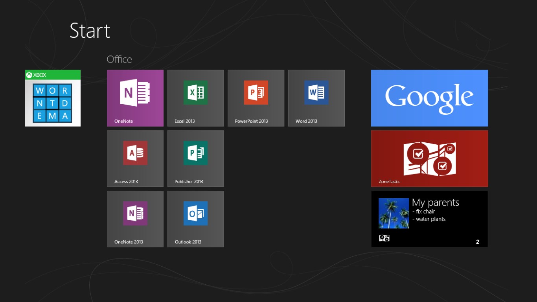
Task: Open the Wordament Xbox game tile
Action: click(x=53, y=98)
